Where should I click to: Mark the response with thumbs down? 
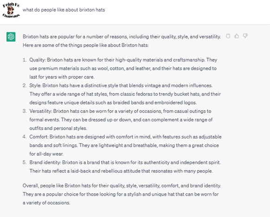coord(245,36)
